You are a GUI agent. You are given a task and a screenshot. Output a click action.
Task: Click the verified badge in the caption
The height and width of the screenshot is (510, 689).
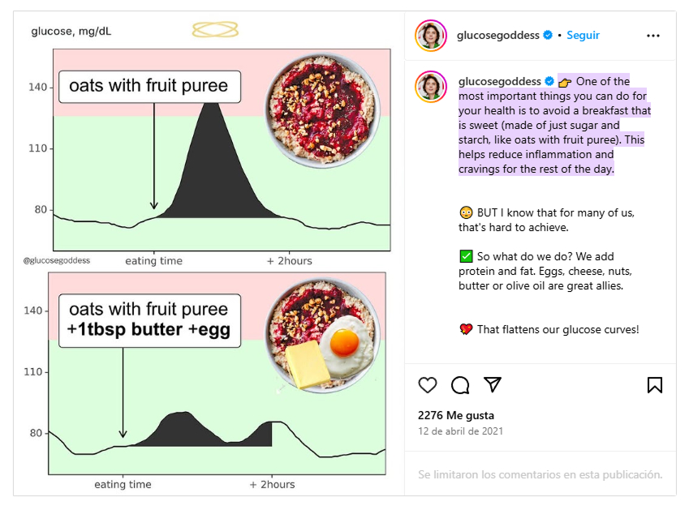tap(549, 82)
